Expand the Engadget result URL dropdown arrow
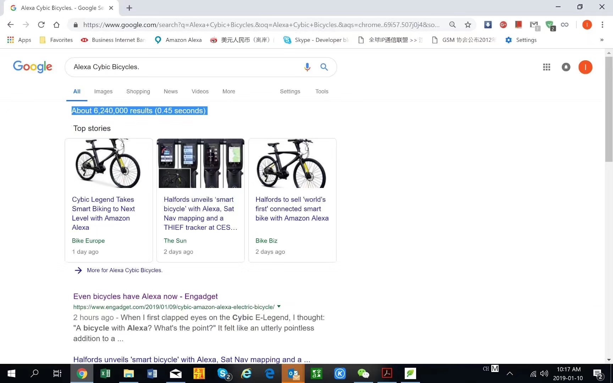The height and width of the screenshot is (383, 613). [279, 306]
